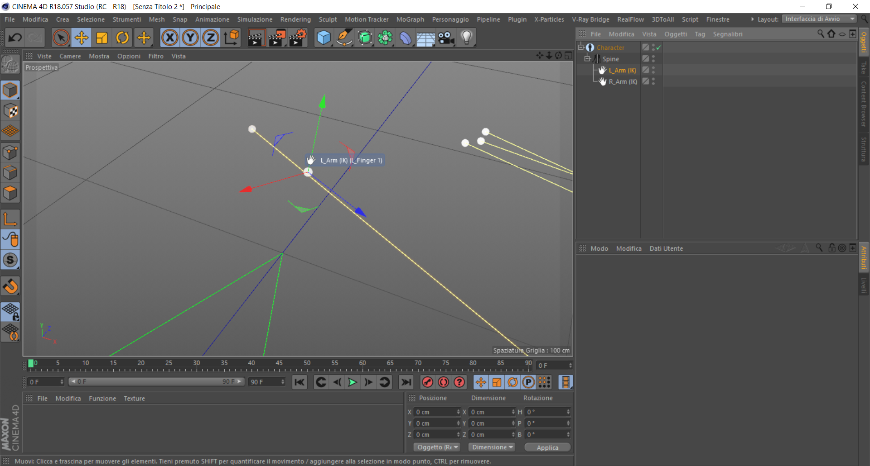Toggle Z axis lock

pos(211,38)
